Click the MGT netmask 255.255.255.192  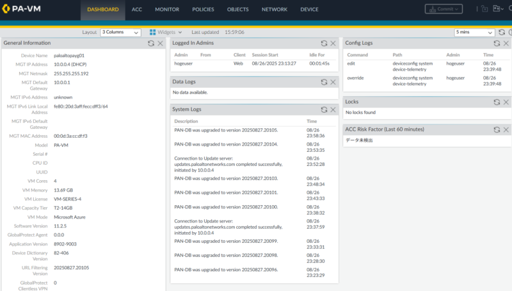click(71, 74)
